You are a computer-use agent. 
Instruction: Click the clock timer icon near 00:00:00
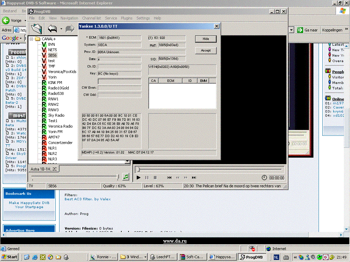(x=264, y=177)
